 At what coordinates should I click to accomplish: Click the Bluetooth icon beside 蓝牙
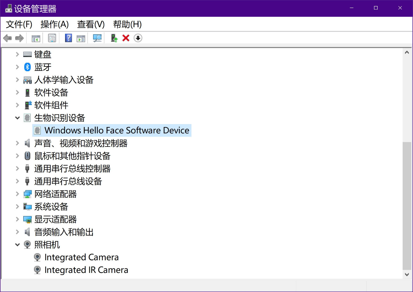[27, 67]
